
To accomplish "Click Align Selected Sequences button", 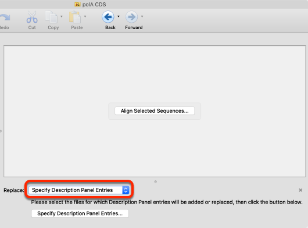I will click(x=155, y=111).
